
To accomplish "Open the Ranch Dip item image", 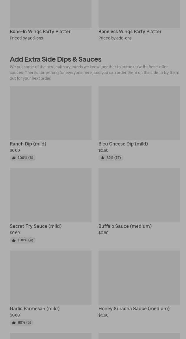I will click(x=51, y=113).
